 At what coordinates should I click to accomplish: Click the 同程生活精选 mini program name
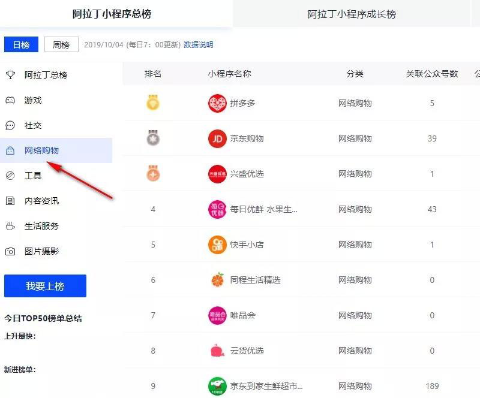pyautogui.click(x=256, y=280)
